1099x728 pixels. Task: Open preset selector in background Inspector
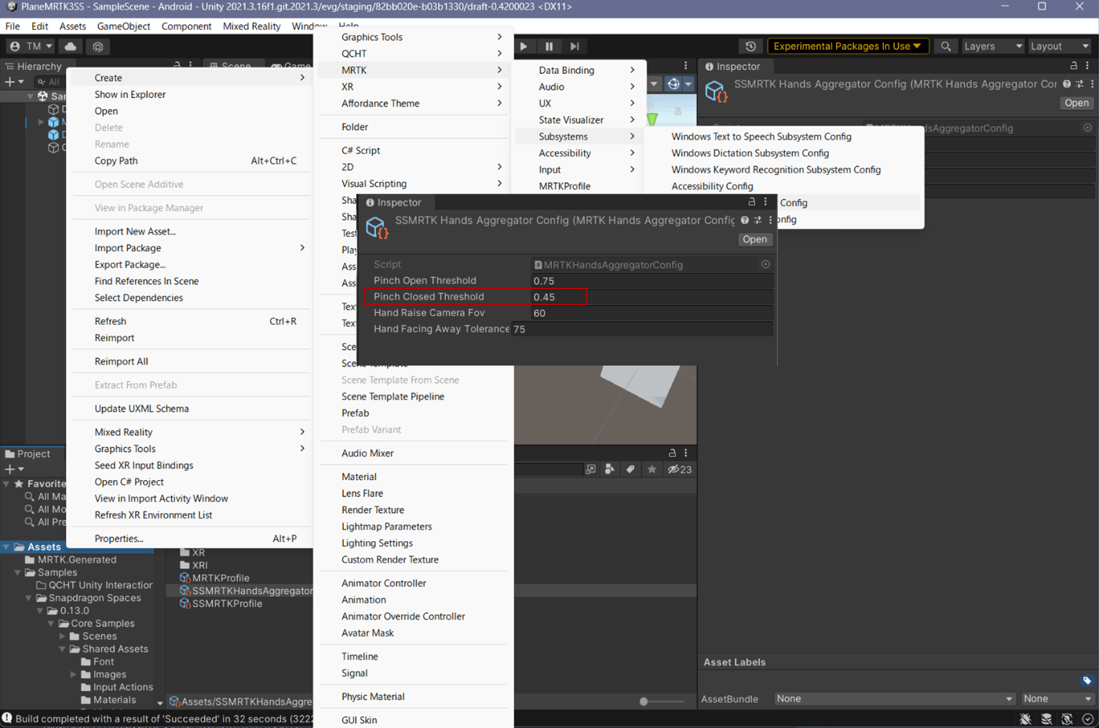[1079, 84]
